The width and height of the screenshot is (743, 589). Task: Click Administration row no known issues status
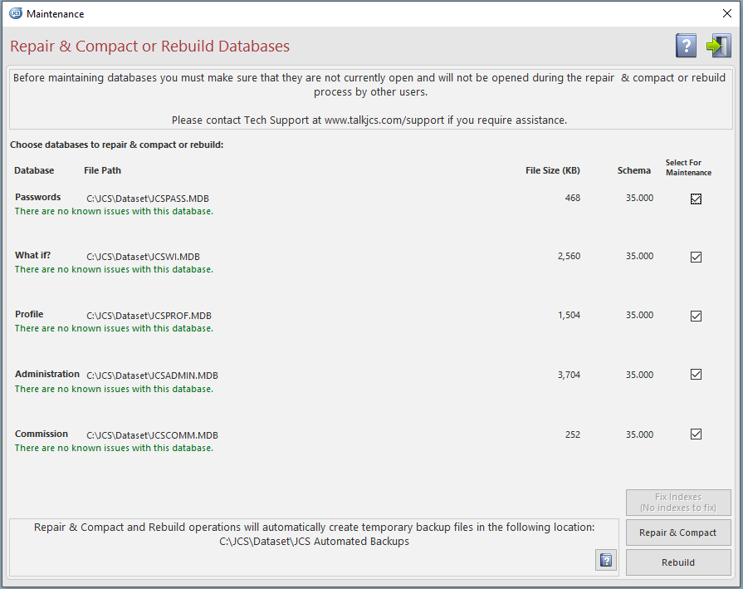point(114,389)
